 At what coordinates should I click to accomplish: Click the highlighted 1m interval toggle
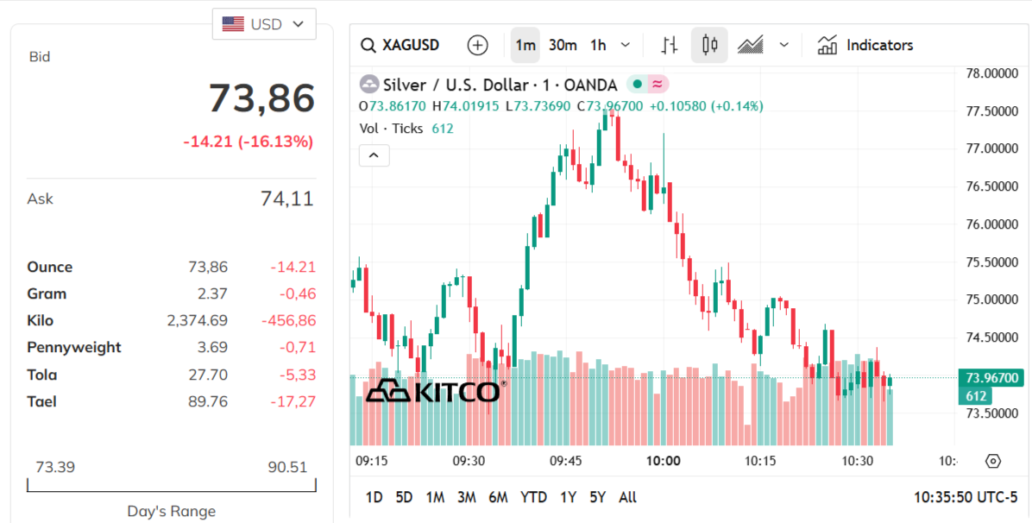525,44
